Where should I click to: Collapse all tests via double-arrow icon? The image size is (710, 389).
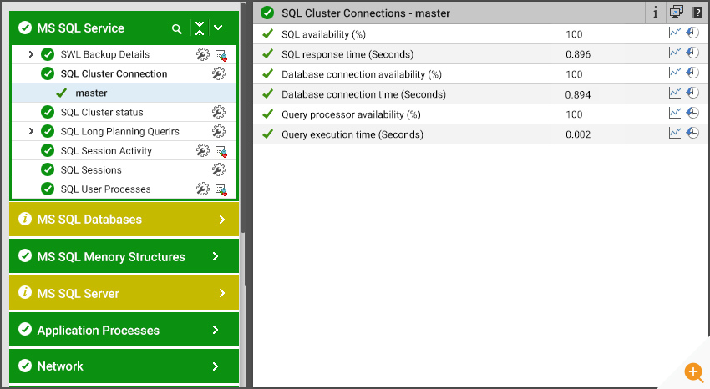200,28
